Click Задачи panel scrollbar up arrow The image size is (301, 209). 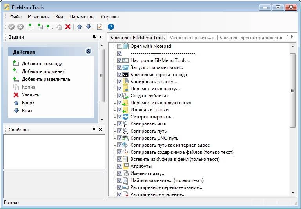click(102, 46)
